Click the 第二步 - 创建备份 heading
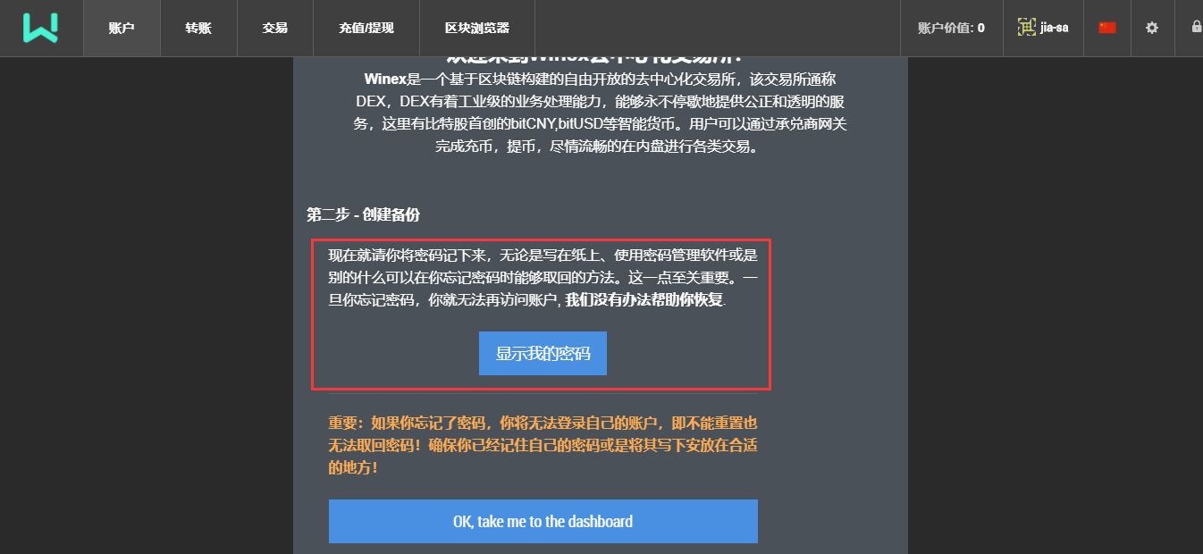 pyautogui.click(x=363, y=214)
